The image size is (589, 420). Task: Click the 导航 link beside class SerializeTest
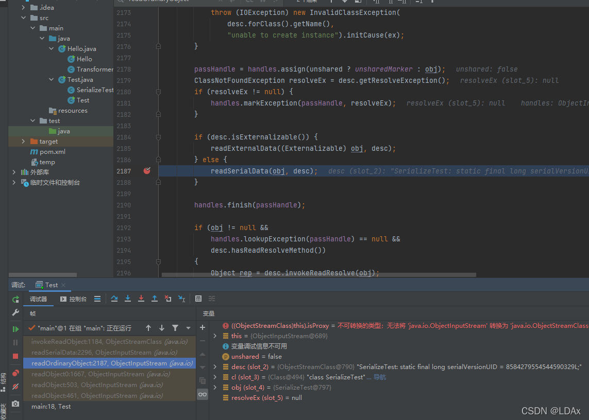[380, 377]
